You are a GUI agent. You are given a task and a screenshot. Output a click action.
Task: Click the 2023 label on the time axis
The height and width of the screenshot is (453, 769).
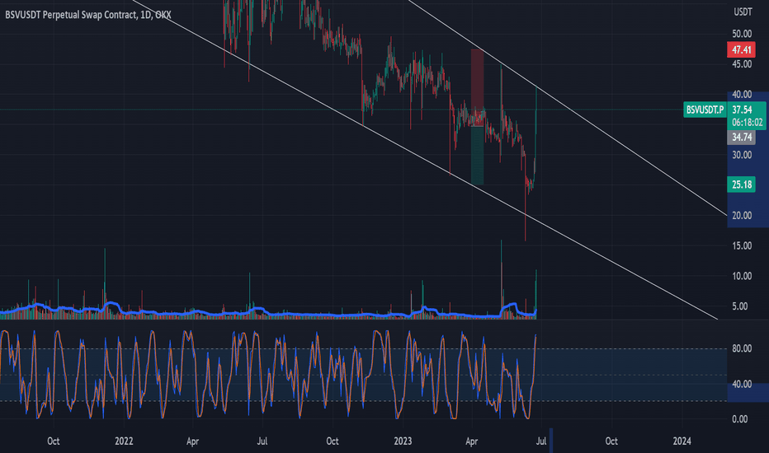click(x=403, y=441)
